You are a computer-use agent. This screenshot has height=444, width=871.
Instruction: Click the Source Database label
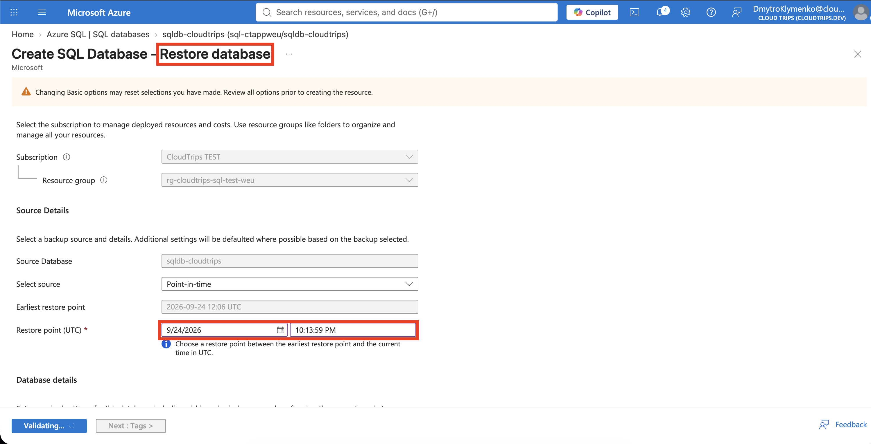pos(44,261)
